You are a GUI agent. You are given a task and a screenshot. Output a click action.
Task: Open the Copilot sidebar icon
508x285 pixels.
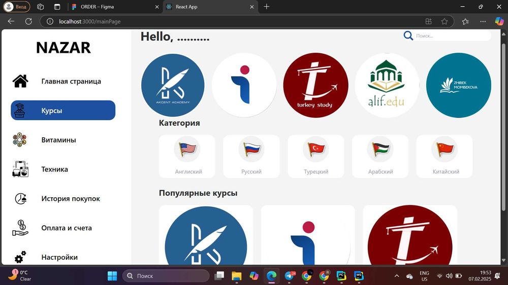pos(499,21)
